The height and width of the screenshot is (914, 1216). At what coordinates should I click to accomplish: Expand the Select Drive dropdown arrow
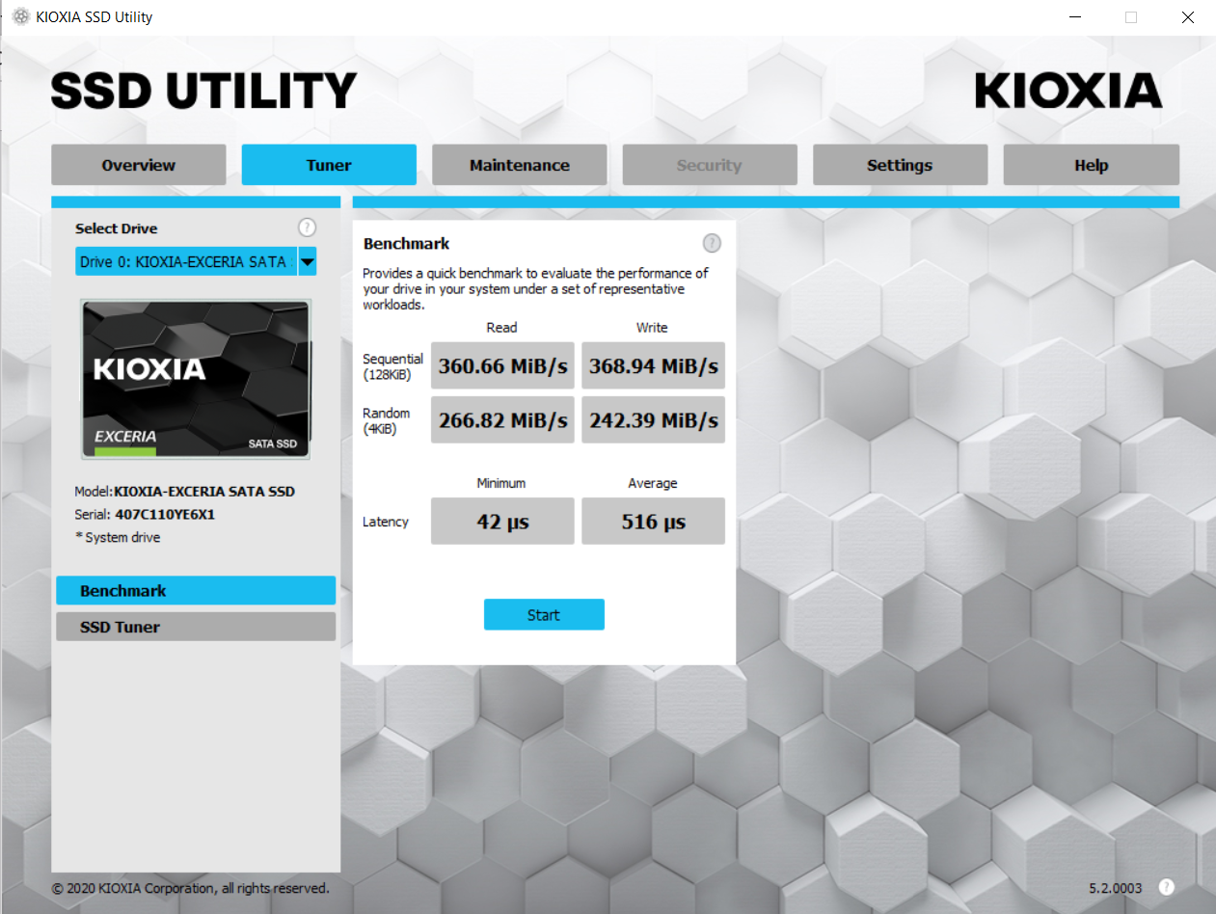pyautogui.click(x=307, y=261)
